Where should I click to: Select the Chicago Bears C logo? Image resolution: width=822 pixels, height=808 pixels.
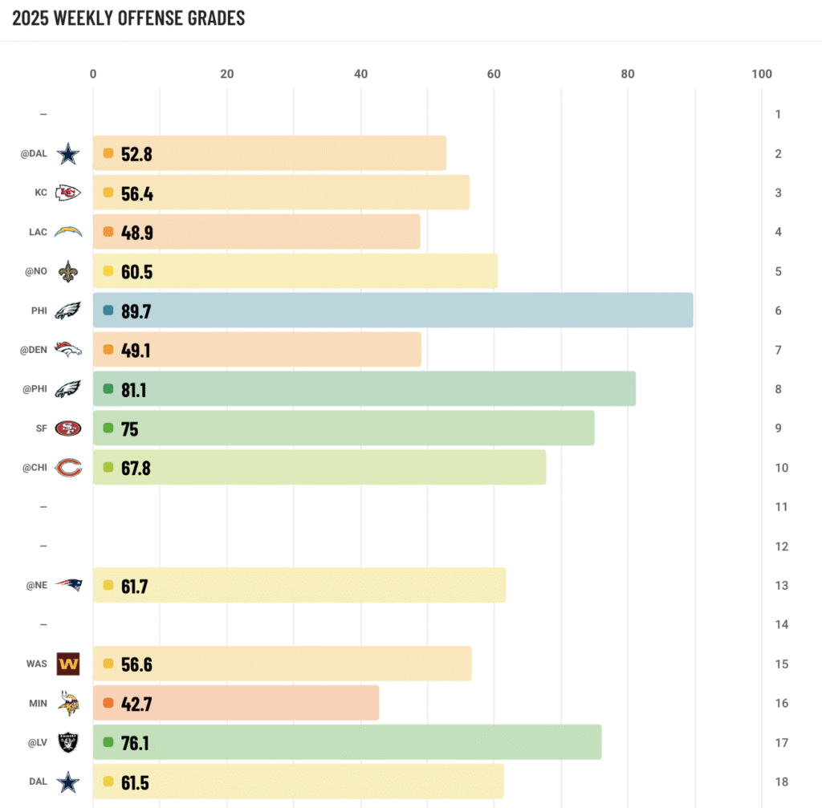[x=68, y=468]
